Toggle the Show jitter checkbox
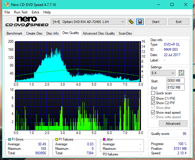 click(153, 108)
